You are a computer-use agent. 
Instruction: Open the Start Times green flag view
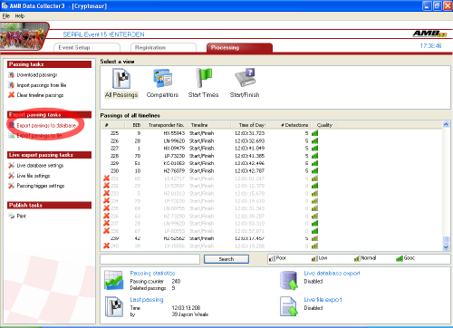pos(204,83)
